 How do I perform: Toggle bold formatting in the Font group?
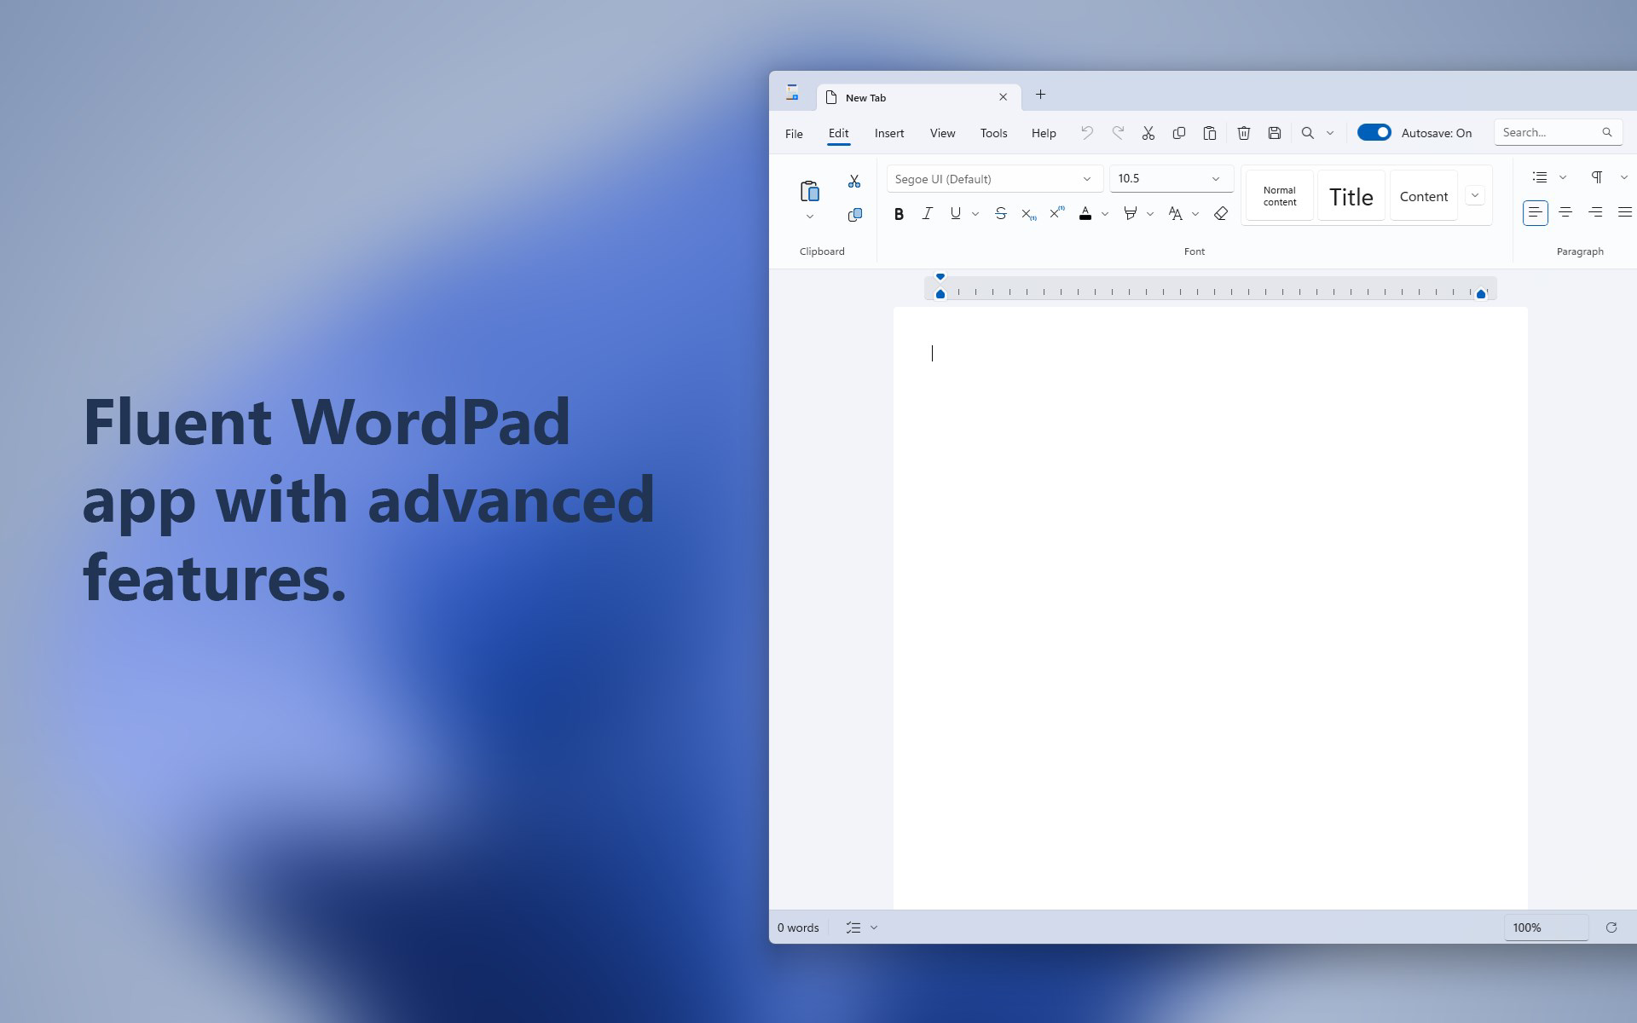(x=899, y=214)
